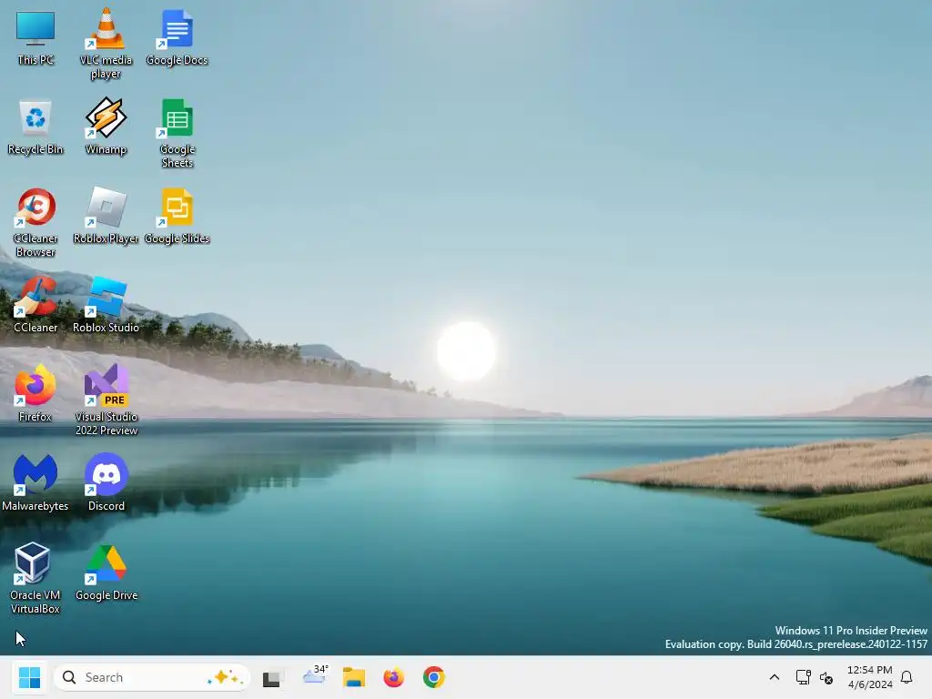
Task: Click the muted volume tray icon
Action: [x=826, y=677]
